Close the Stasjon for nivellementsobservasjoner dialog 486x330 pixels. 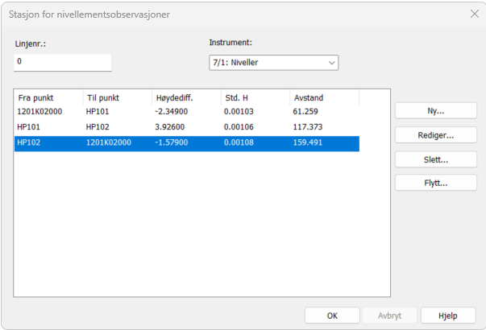click(473, 14)
